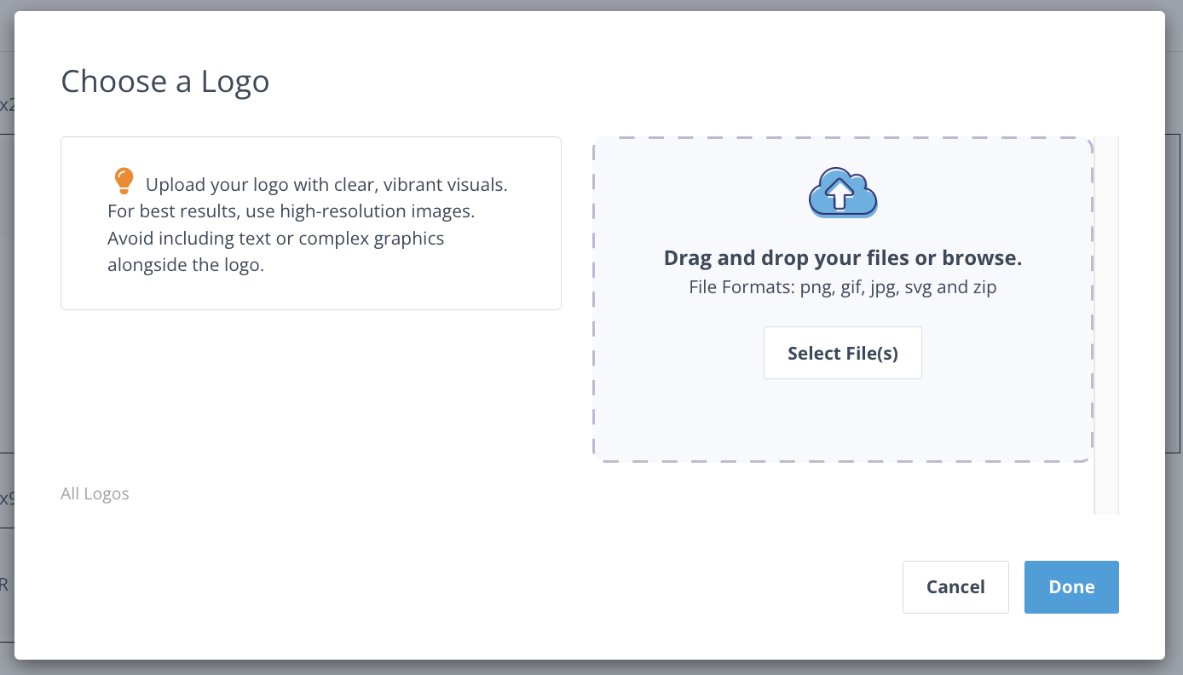The height and width of the screenshot is (675, 1183).
Task: Click the 'Avoid including text or complex graphics' line
Action: click(275, 238)
